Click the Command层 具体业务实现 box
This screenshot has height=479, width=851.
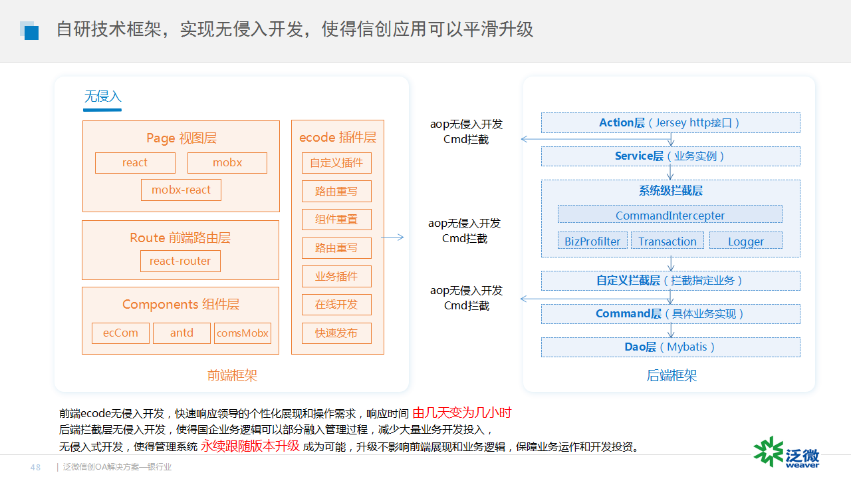pyautogui.click(x=670, y=314)
